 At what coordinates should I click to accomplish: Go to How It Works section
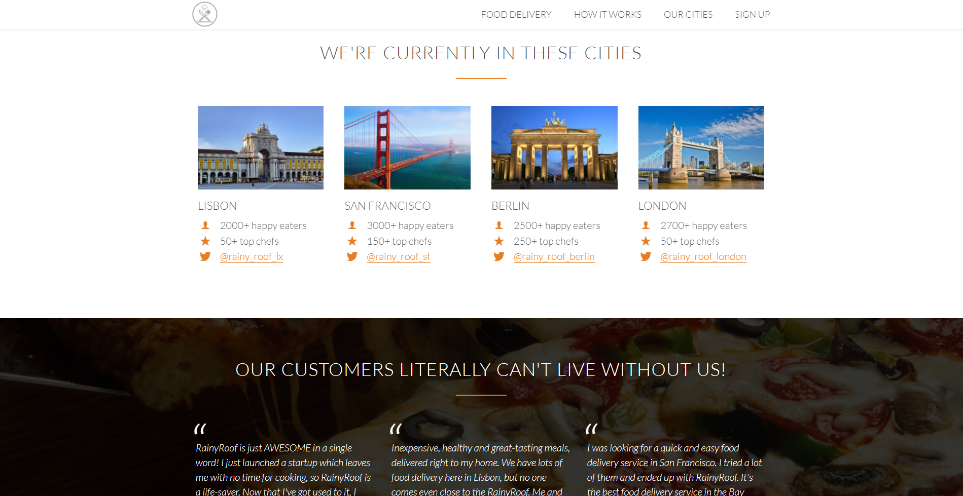(608, 15)
